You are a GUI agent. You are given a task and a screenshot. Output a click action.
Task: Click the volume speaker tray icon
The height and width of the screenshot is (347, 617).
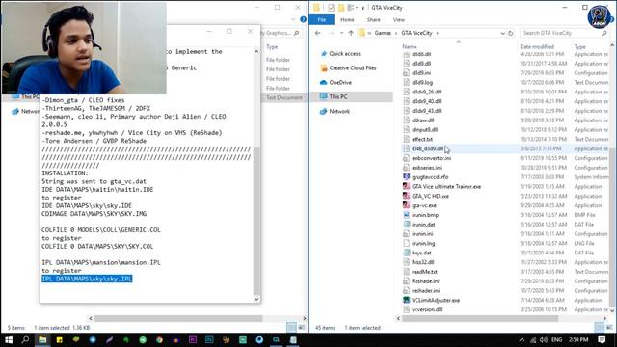coord(544,340)
